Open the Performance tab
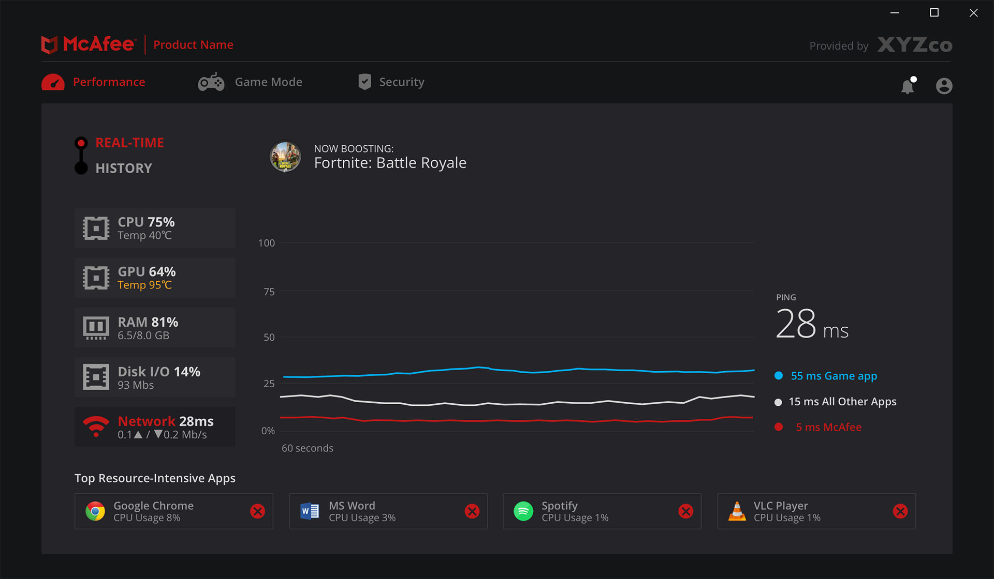The height and width of the screenshot is (579, 994). click(x=93, y=82)
